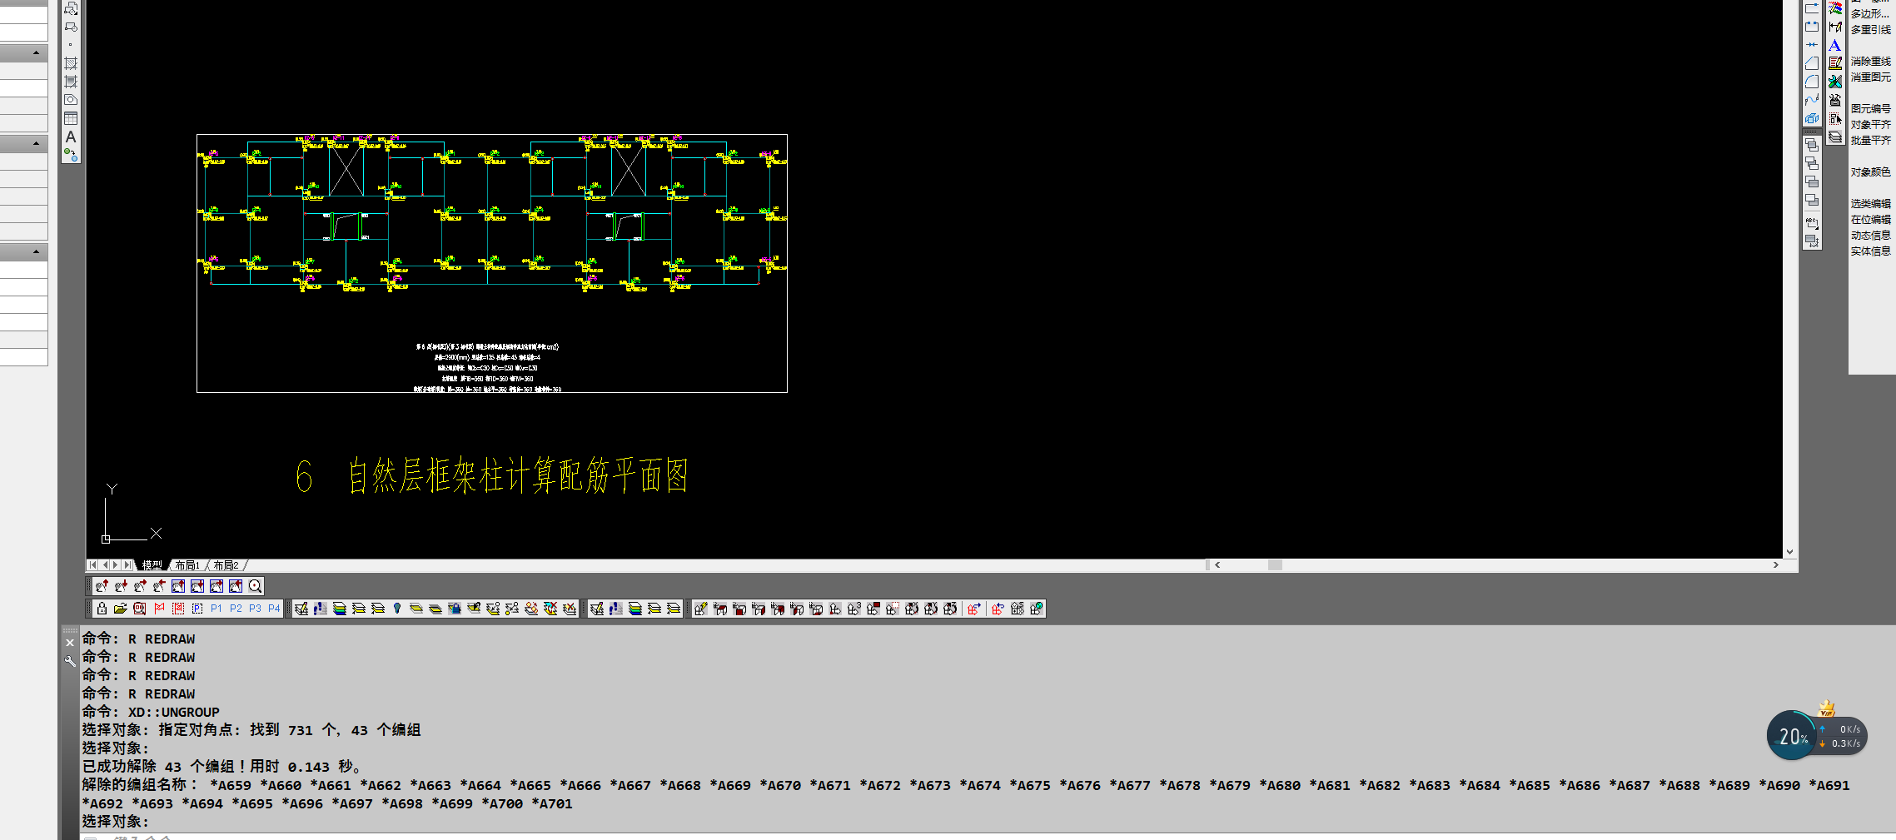Switch to the 布局1 layout tab
Viewport: 1896px width, 840px height.
point(187,565)
